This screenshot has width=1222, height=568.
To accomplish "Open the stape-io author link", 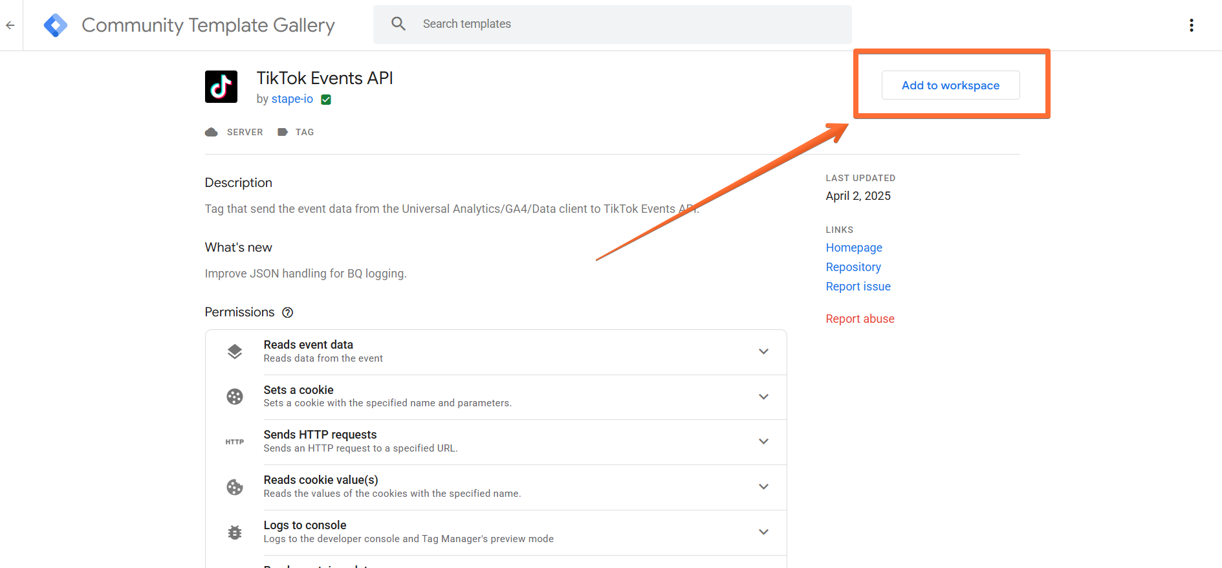I will click(292, 99).
